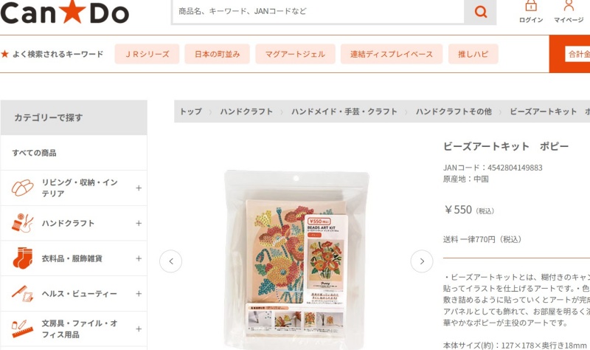
Task: Show next product image arrow
Action: pos(421,261)
